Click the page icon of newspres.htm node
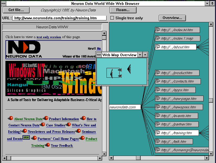Viewport: 216px width, 163px height. [x=158, y=107]
